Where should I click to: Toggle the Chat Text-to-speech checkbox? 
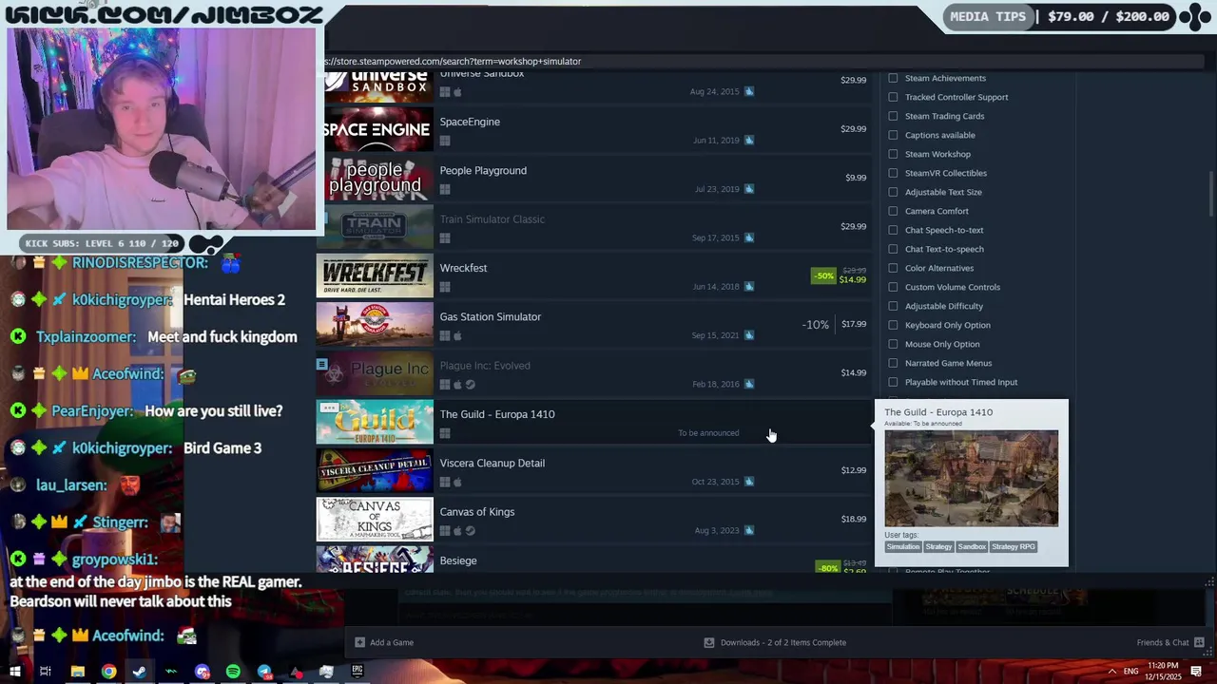893,249
